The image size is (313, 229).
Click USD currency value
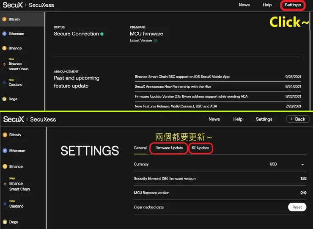[x=273, y=164]
